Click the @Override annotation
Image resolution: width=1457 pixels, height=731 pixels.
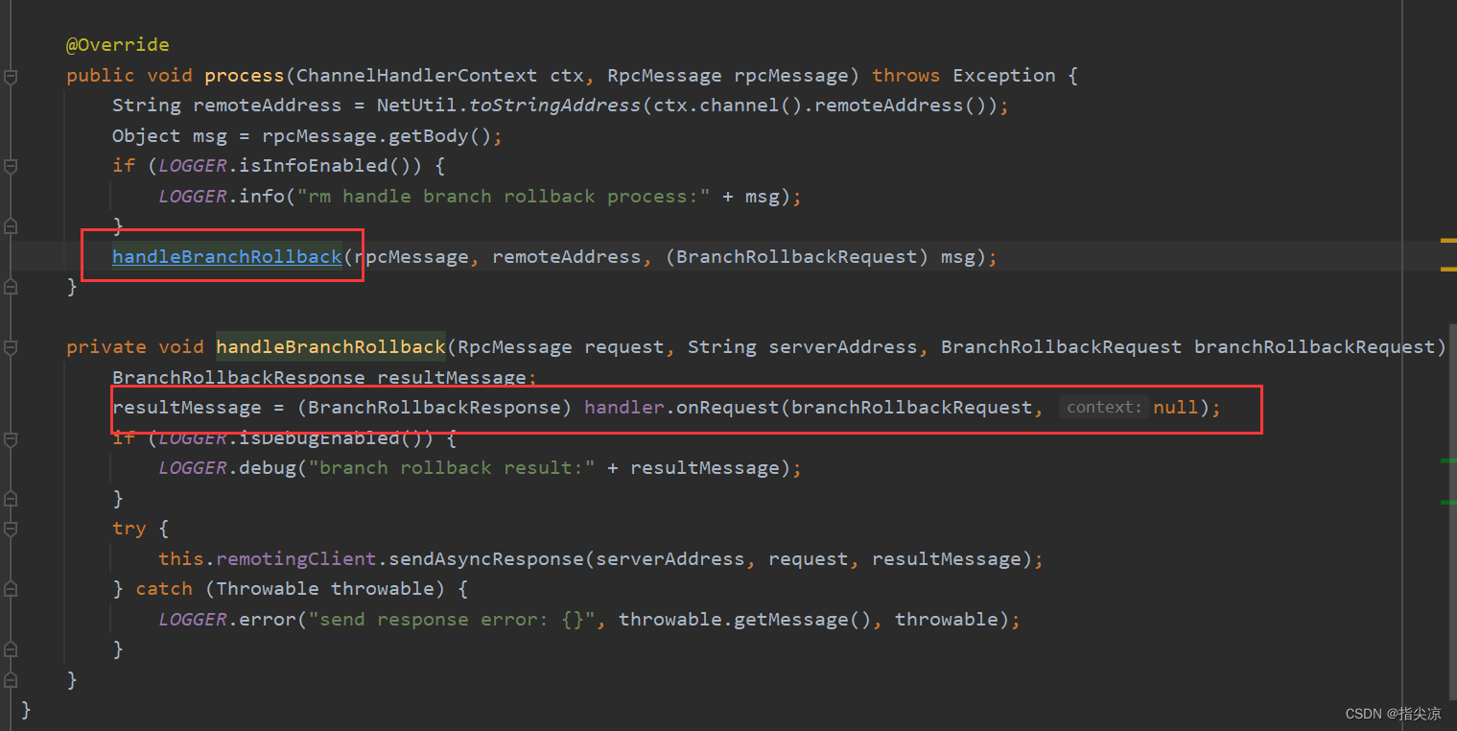[117, 45]
